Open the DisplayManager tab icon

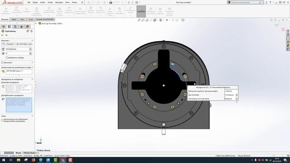pos(28,27)
